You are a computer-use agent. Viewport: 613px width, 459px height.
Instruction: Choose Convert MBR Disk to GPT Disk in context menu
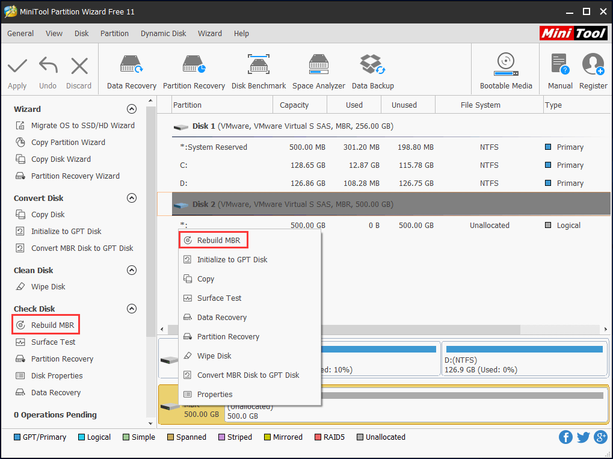250,375
